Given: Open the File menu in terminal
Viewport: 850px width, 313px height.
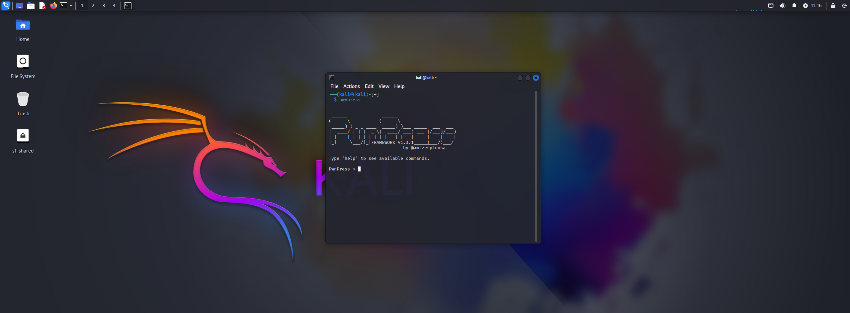Looking at the screenshot, I should pos(334,86).
